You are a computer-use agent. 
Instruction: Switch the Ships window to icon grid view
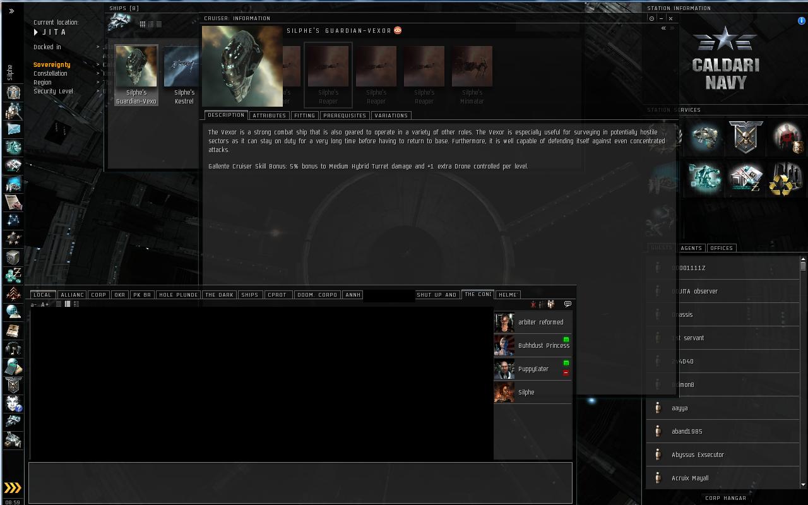click(x=143, y=24)
